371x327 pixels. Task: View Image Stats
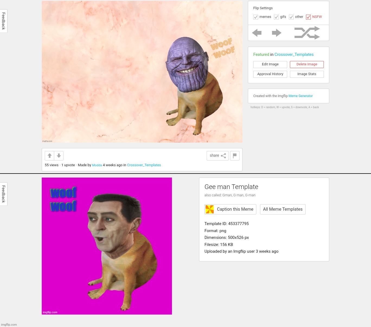[x=307, y=74]
